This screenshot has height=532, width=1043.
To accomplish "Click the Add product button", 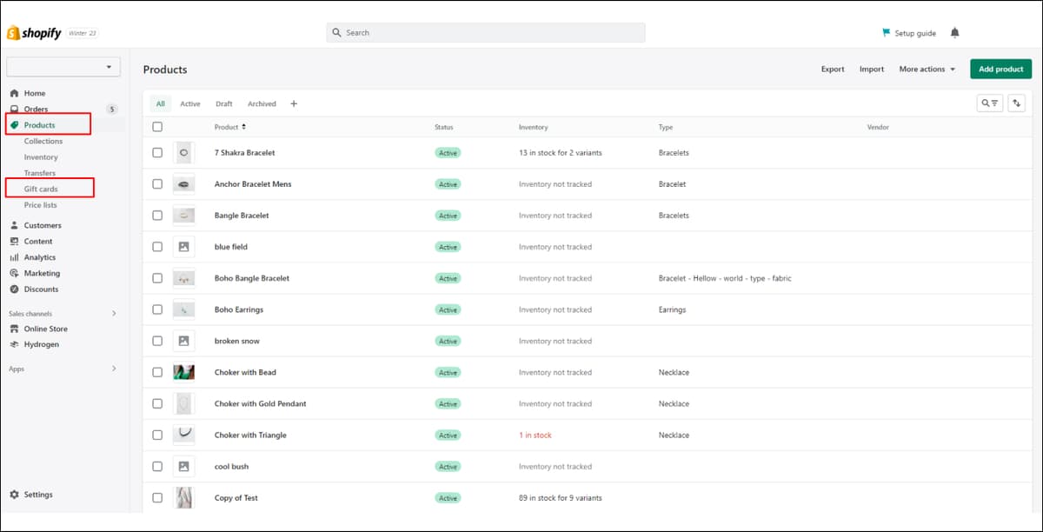I will click(1000, 69).
